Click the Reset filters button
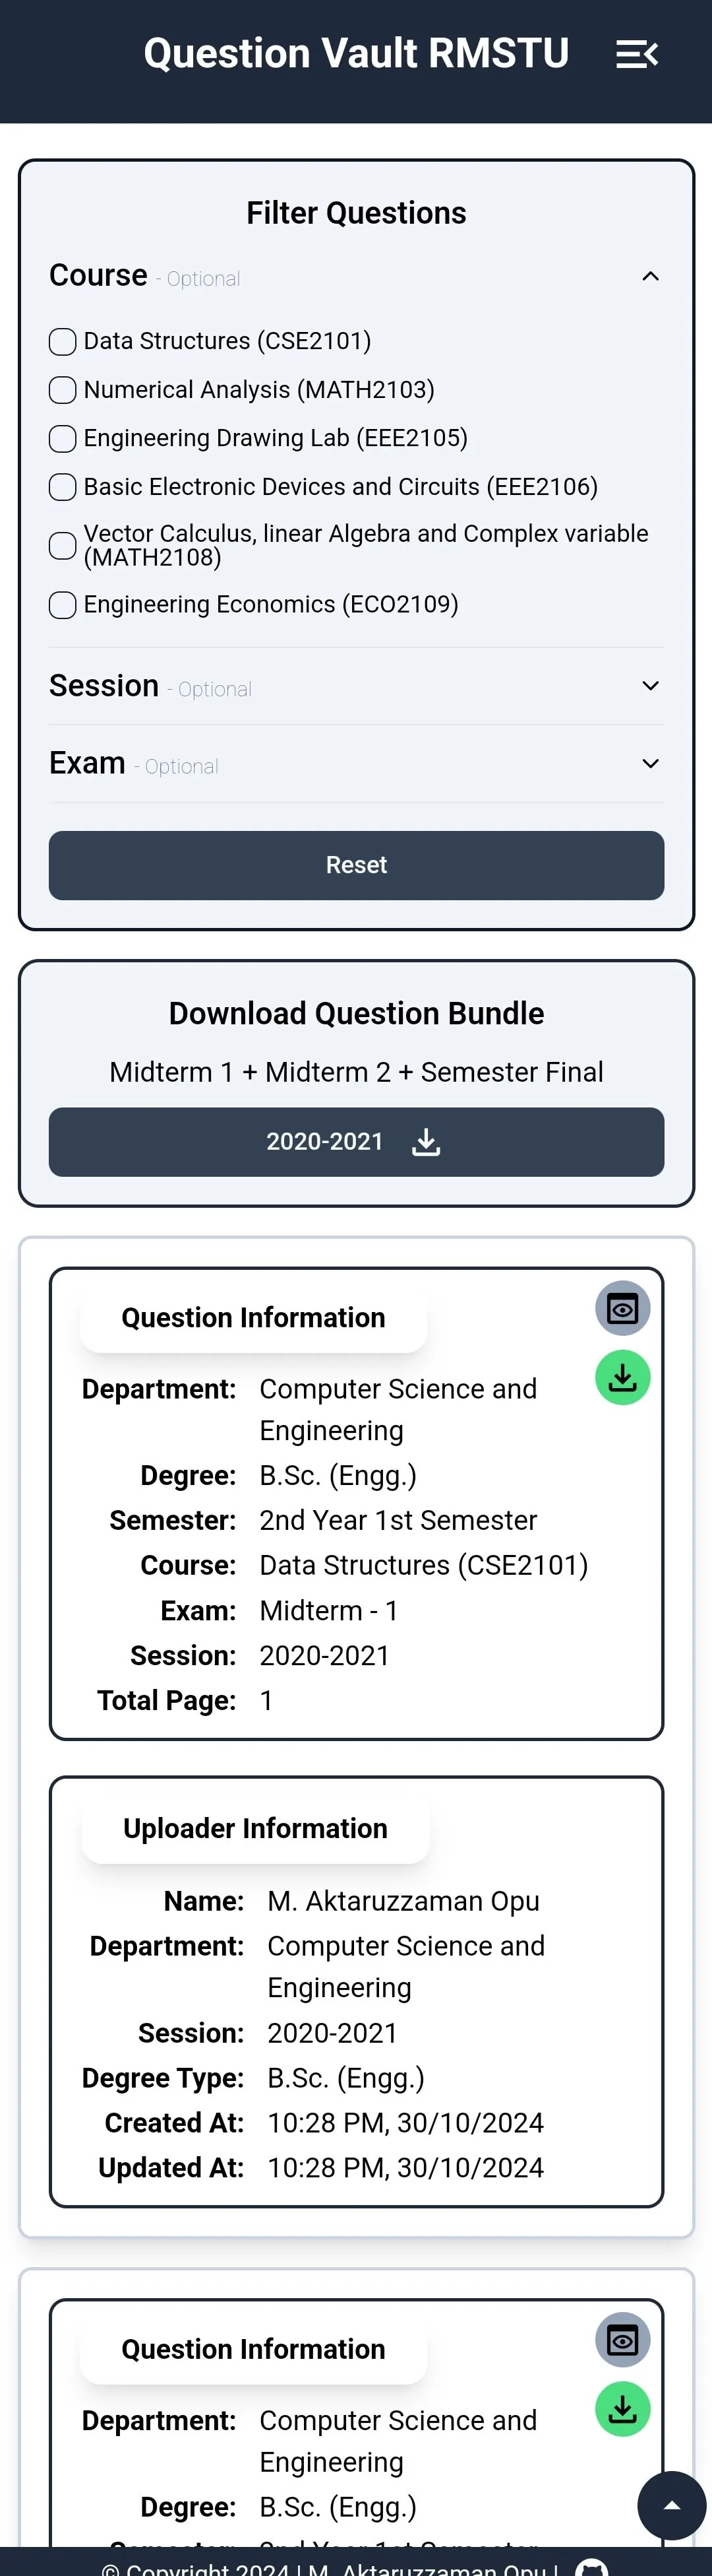Screen dimensions: 712x2576 click(x=357, y=865)
